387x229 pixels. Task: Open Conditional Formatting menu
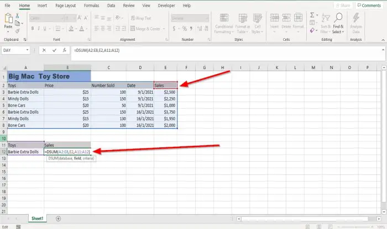[224, 24]
